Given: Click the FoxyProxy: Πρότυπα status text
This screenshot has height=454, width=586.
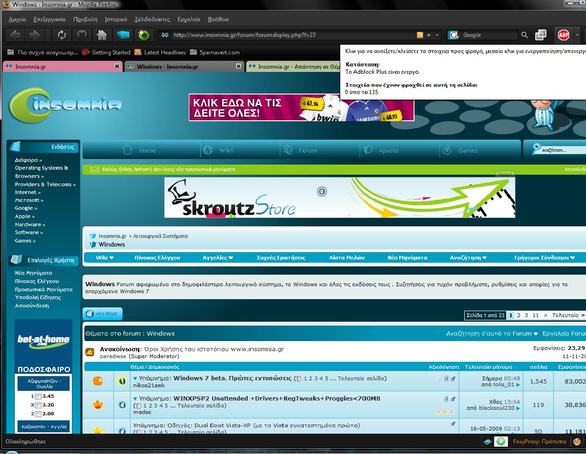Looking at the screenshot, I should pos(539,442).
